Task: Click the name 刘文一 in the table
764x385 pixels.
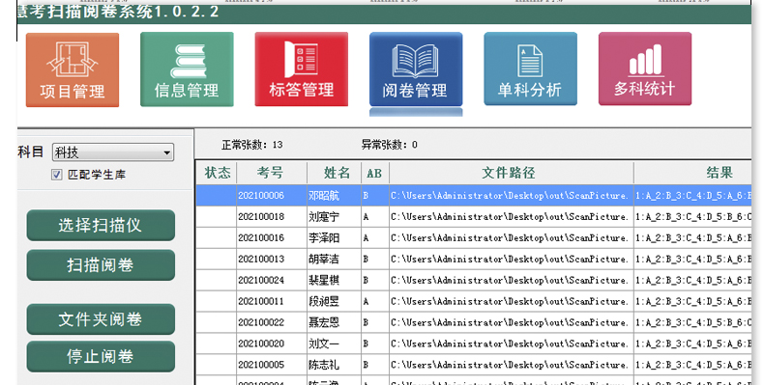Action: click(x=324, y=344)
